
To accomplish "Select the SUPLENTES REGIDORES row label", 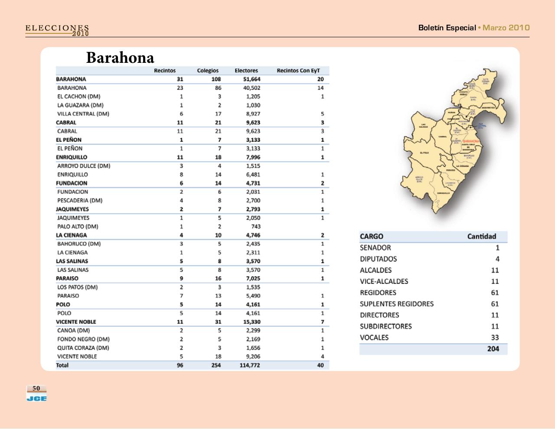I will coord(397,304).
